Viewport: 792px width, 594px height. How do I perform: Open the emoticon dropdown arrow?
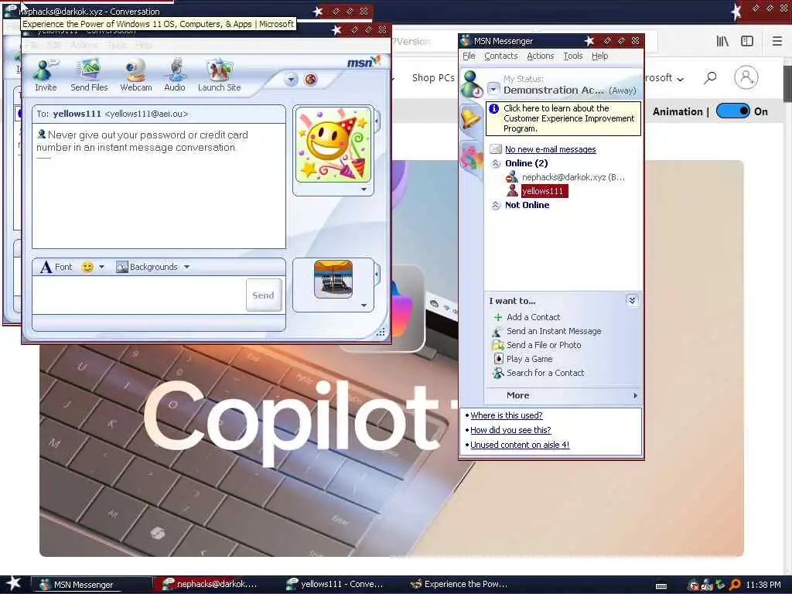(101, 267)
